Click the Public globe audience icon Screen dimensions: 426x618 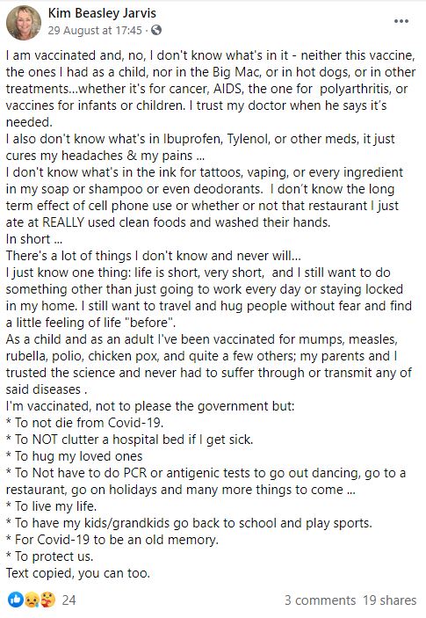click(156, 30)
